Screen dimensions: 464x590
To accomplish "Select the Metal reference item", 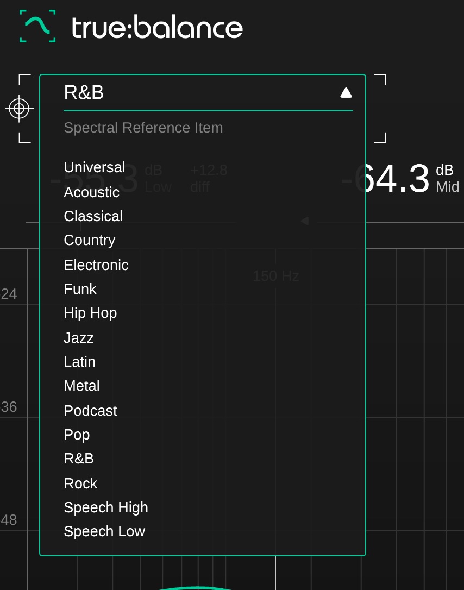I will click(81, 386).
